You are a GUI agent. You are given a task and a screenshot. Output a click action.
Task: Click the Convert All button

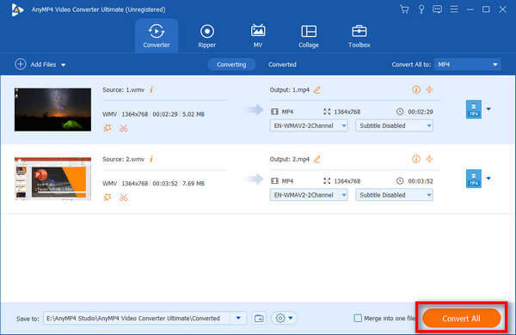[x=461, y=318]
